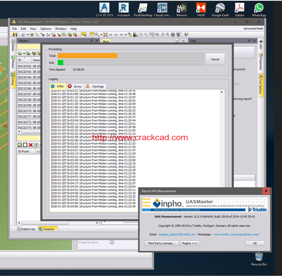Open the Properties right side tab
Image resolution: width=282 pixels, height=276 pixels.
(261, 61)
